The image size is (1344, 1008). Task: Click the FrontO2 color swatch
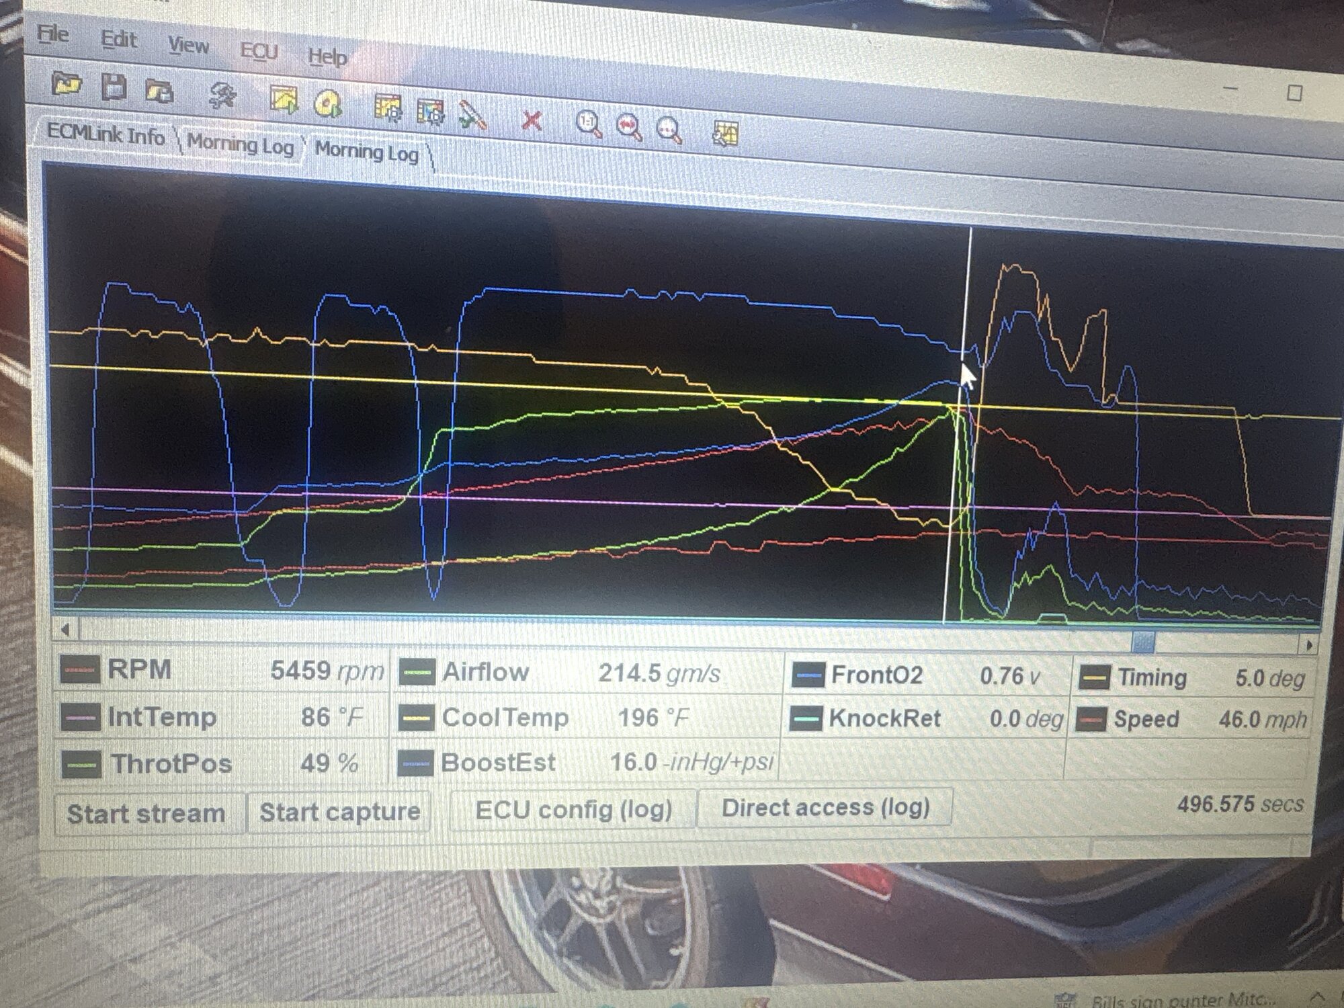(x=808, y=675)
